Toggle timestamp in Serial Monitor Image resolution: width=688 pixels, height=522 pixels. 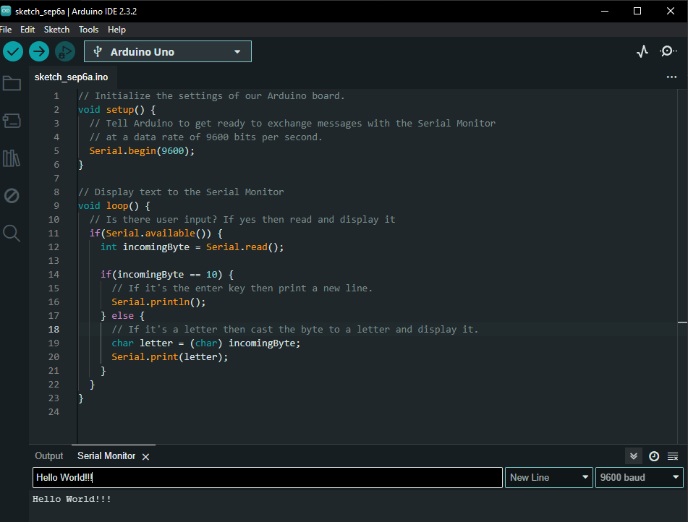654,456
